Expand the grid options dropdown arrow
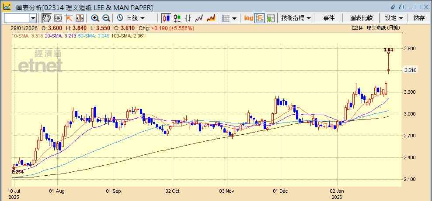 234,18
